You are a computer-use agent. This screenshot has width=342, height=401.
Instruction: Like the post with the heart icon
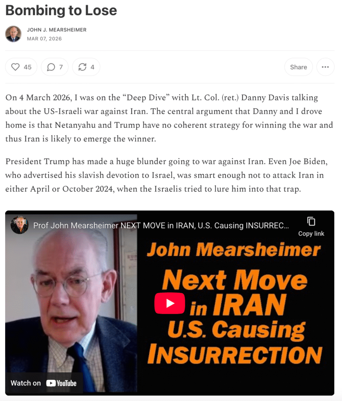coord(15,67)
